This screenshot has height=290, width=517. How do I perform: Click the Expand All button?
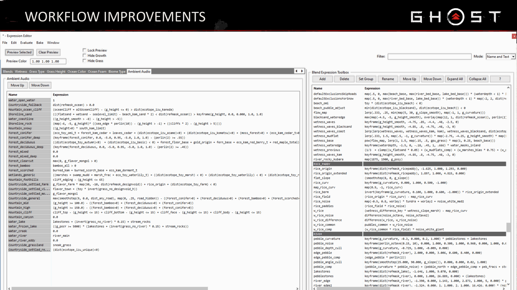tap(455, 79)
